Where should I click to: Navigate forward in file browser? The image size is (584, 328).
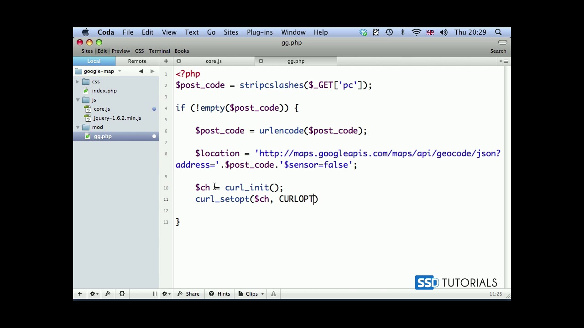click(152, 71)
